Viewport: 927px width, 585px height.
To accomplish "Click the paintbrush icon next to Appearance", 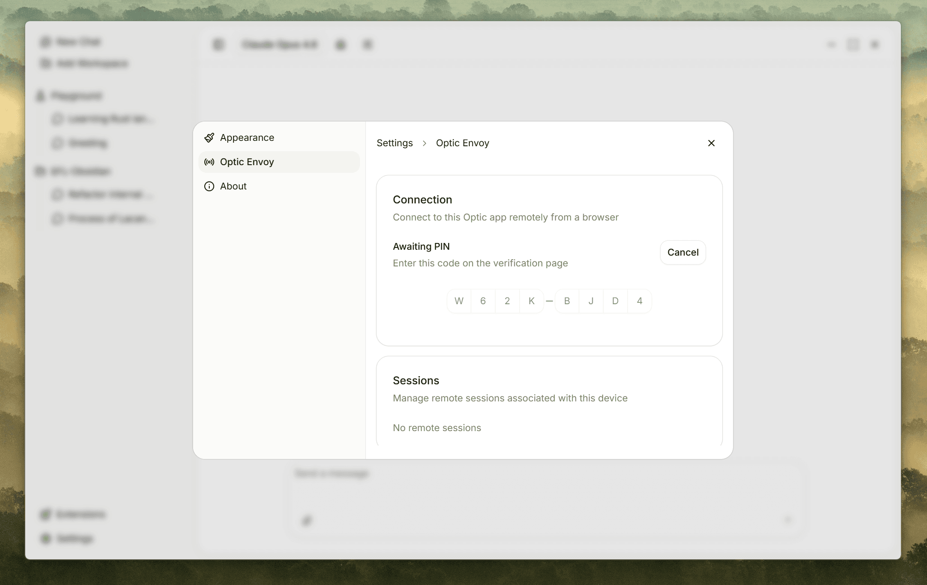I will (209, 138).
